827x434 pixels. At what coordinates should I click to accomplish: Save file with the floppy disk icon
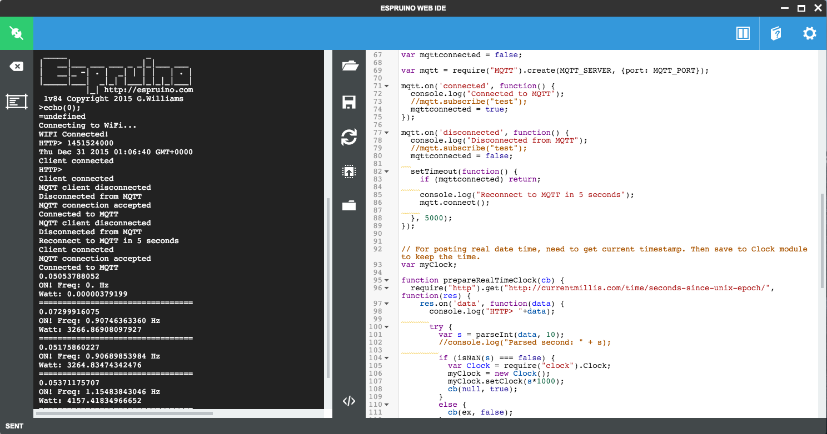pyautogui.click(x=349, y=102)
